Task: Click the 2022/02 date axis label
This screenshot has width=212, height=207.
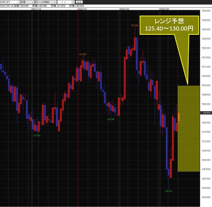Action: point(124,9)
